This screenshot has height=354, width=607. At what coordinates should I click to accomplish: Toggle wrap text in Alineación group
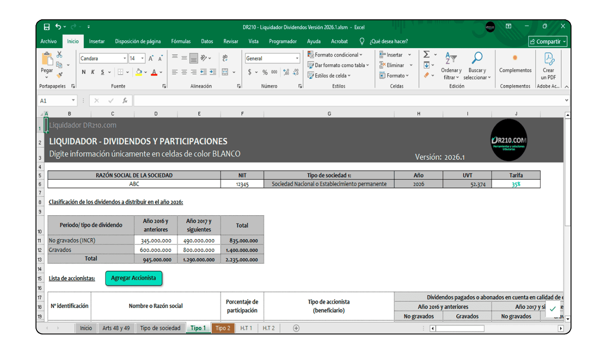tap(225, 58)
